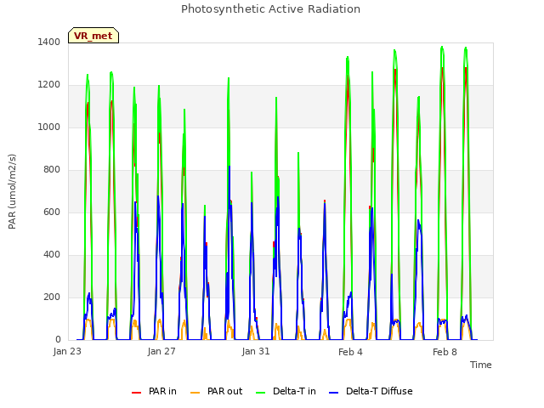Click the PAR (umol/m2/s) y-axis label
The image size is (544, 408).
click(12, 191)
